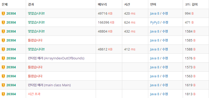This screenshot has width=209, height=98.
Task: Click the tier badge icon in the 1619 B row
Action: pyautogui.click(x=3, y=85)
